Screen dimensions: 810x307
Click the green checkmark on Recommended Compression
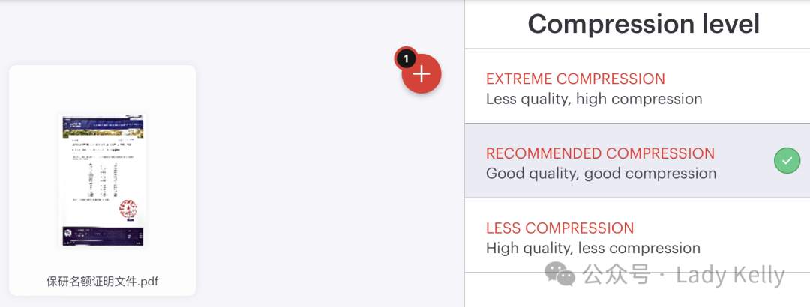pos(787,160)
